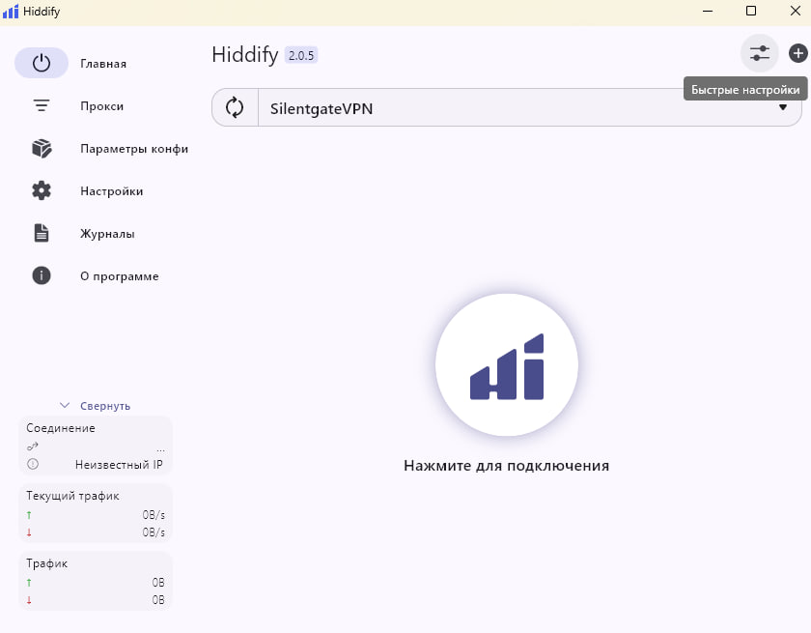This screenshot has width=811, height=633.
Task: Click the Соединение card title
Action: 61,428
